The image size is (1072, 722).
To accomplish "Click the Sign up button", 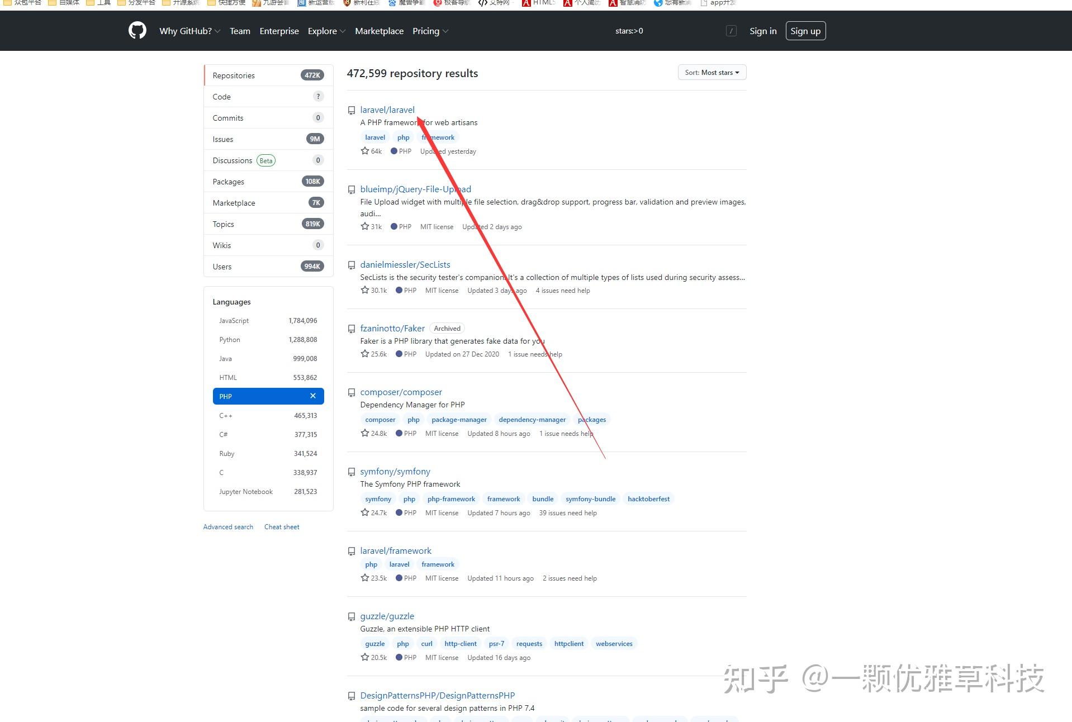I will click(x=805, y=31).
